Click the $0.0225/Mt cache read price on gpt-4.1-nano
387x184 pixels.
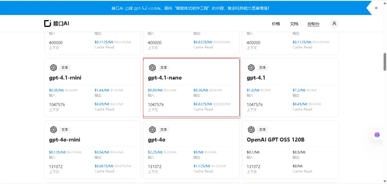[x=203, y=104]
